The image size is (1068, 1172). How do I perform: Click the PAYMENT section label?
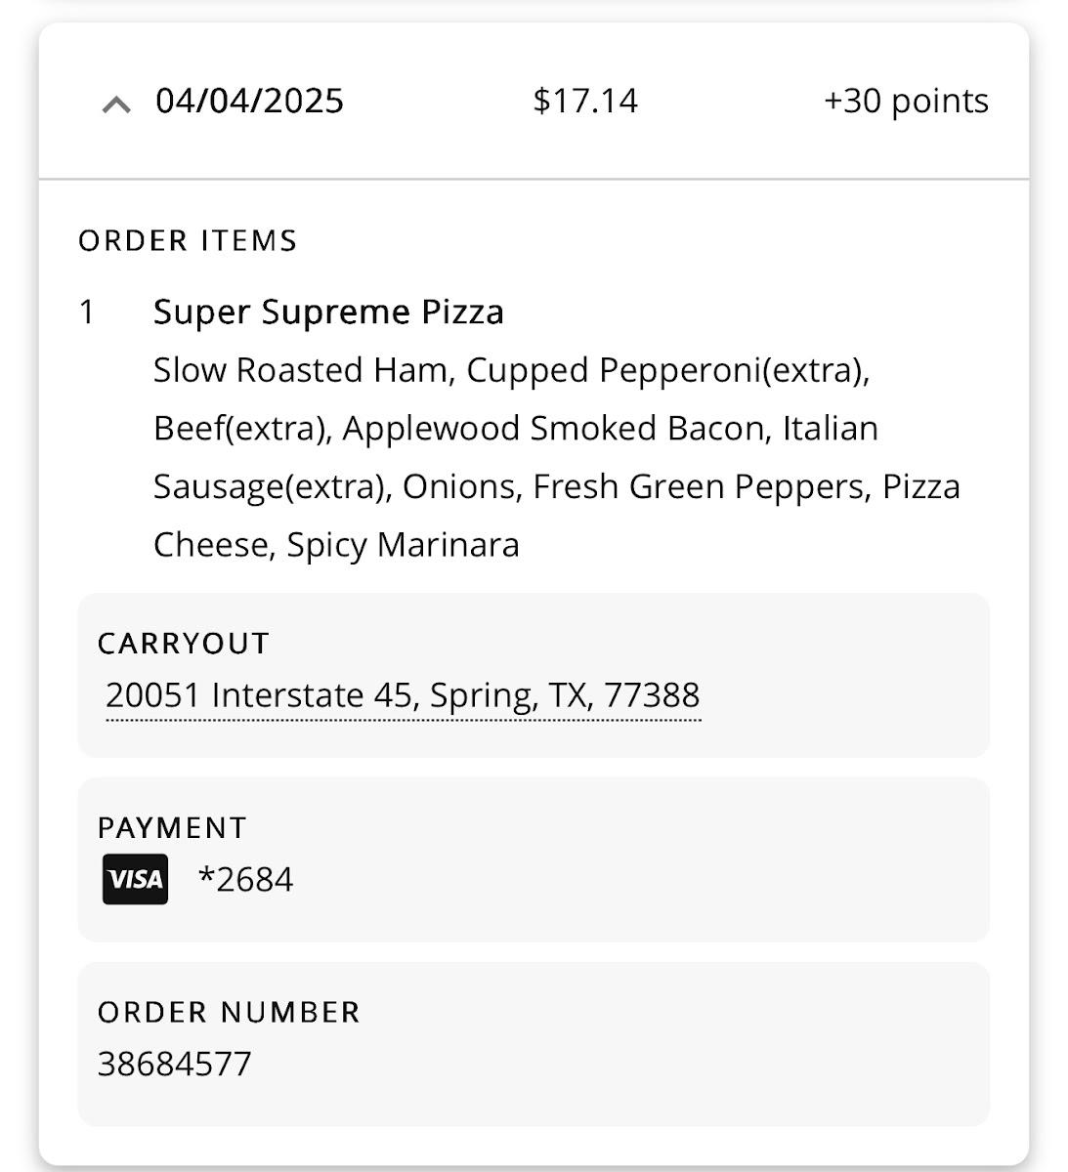pyautogui.click(x=172, y=828)
